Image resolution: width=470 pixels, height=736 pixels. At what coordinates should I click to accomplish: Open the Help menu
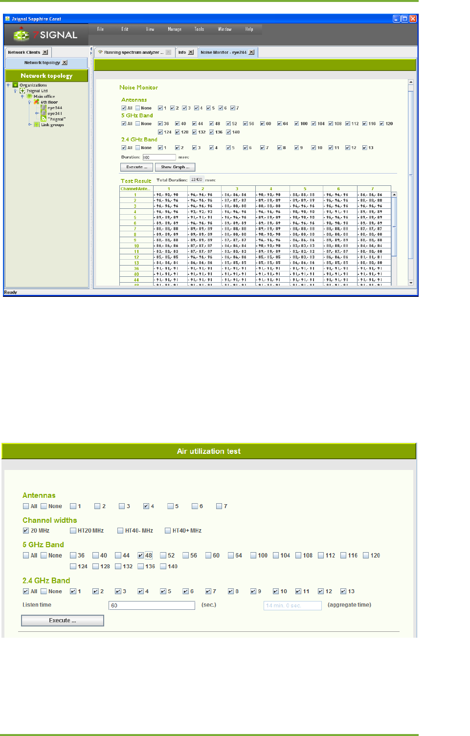coord(249,29)
